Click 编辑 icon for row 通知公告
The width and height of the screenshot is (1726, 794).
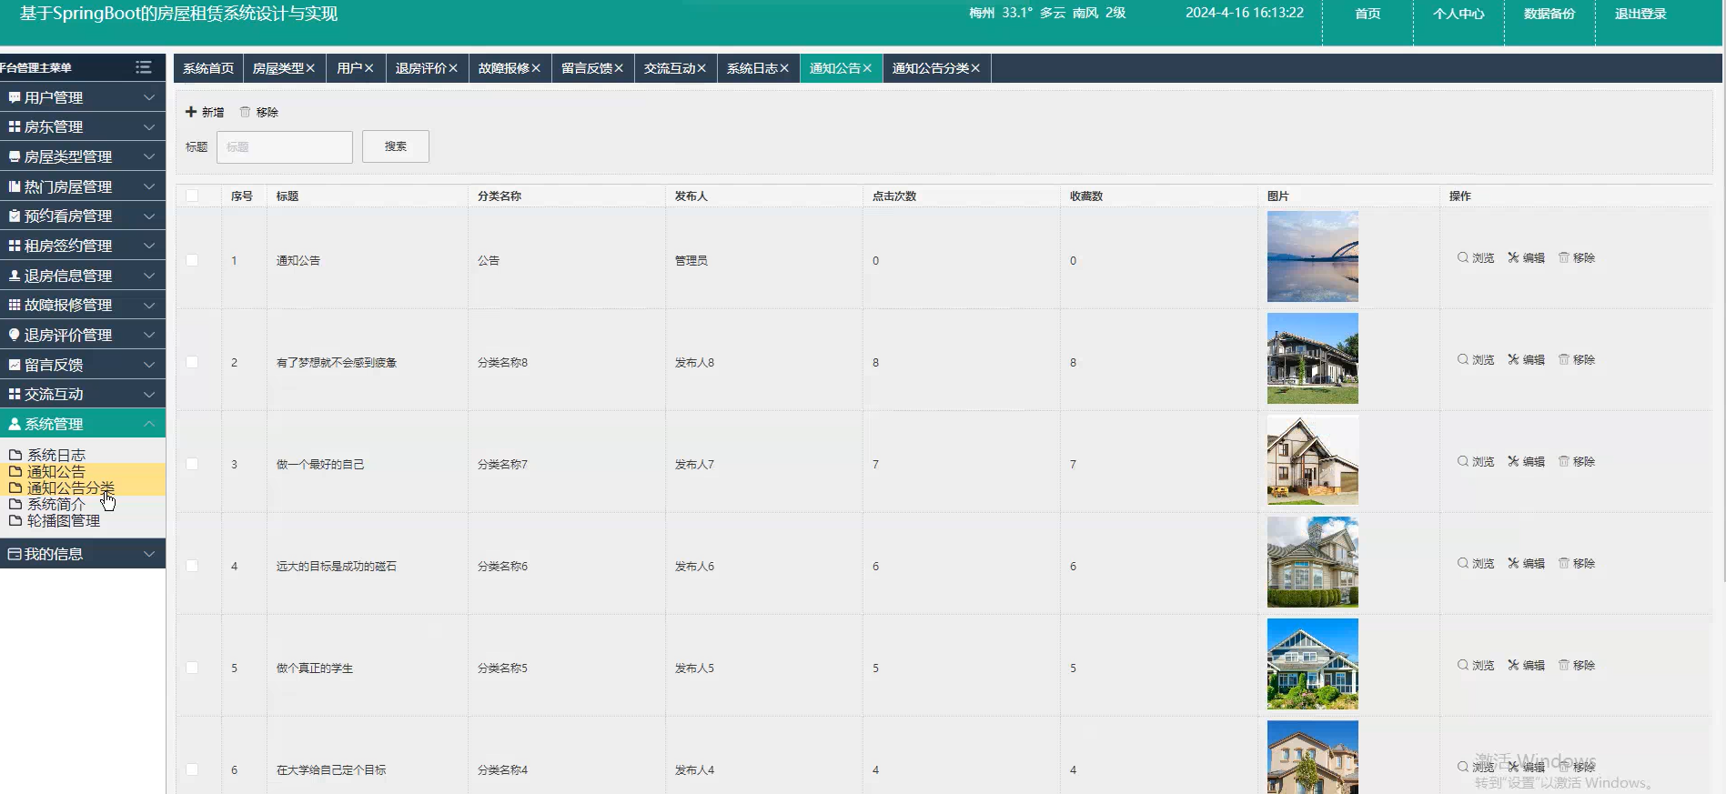(1513, 257)
